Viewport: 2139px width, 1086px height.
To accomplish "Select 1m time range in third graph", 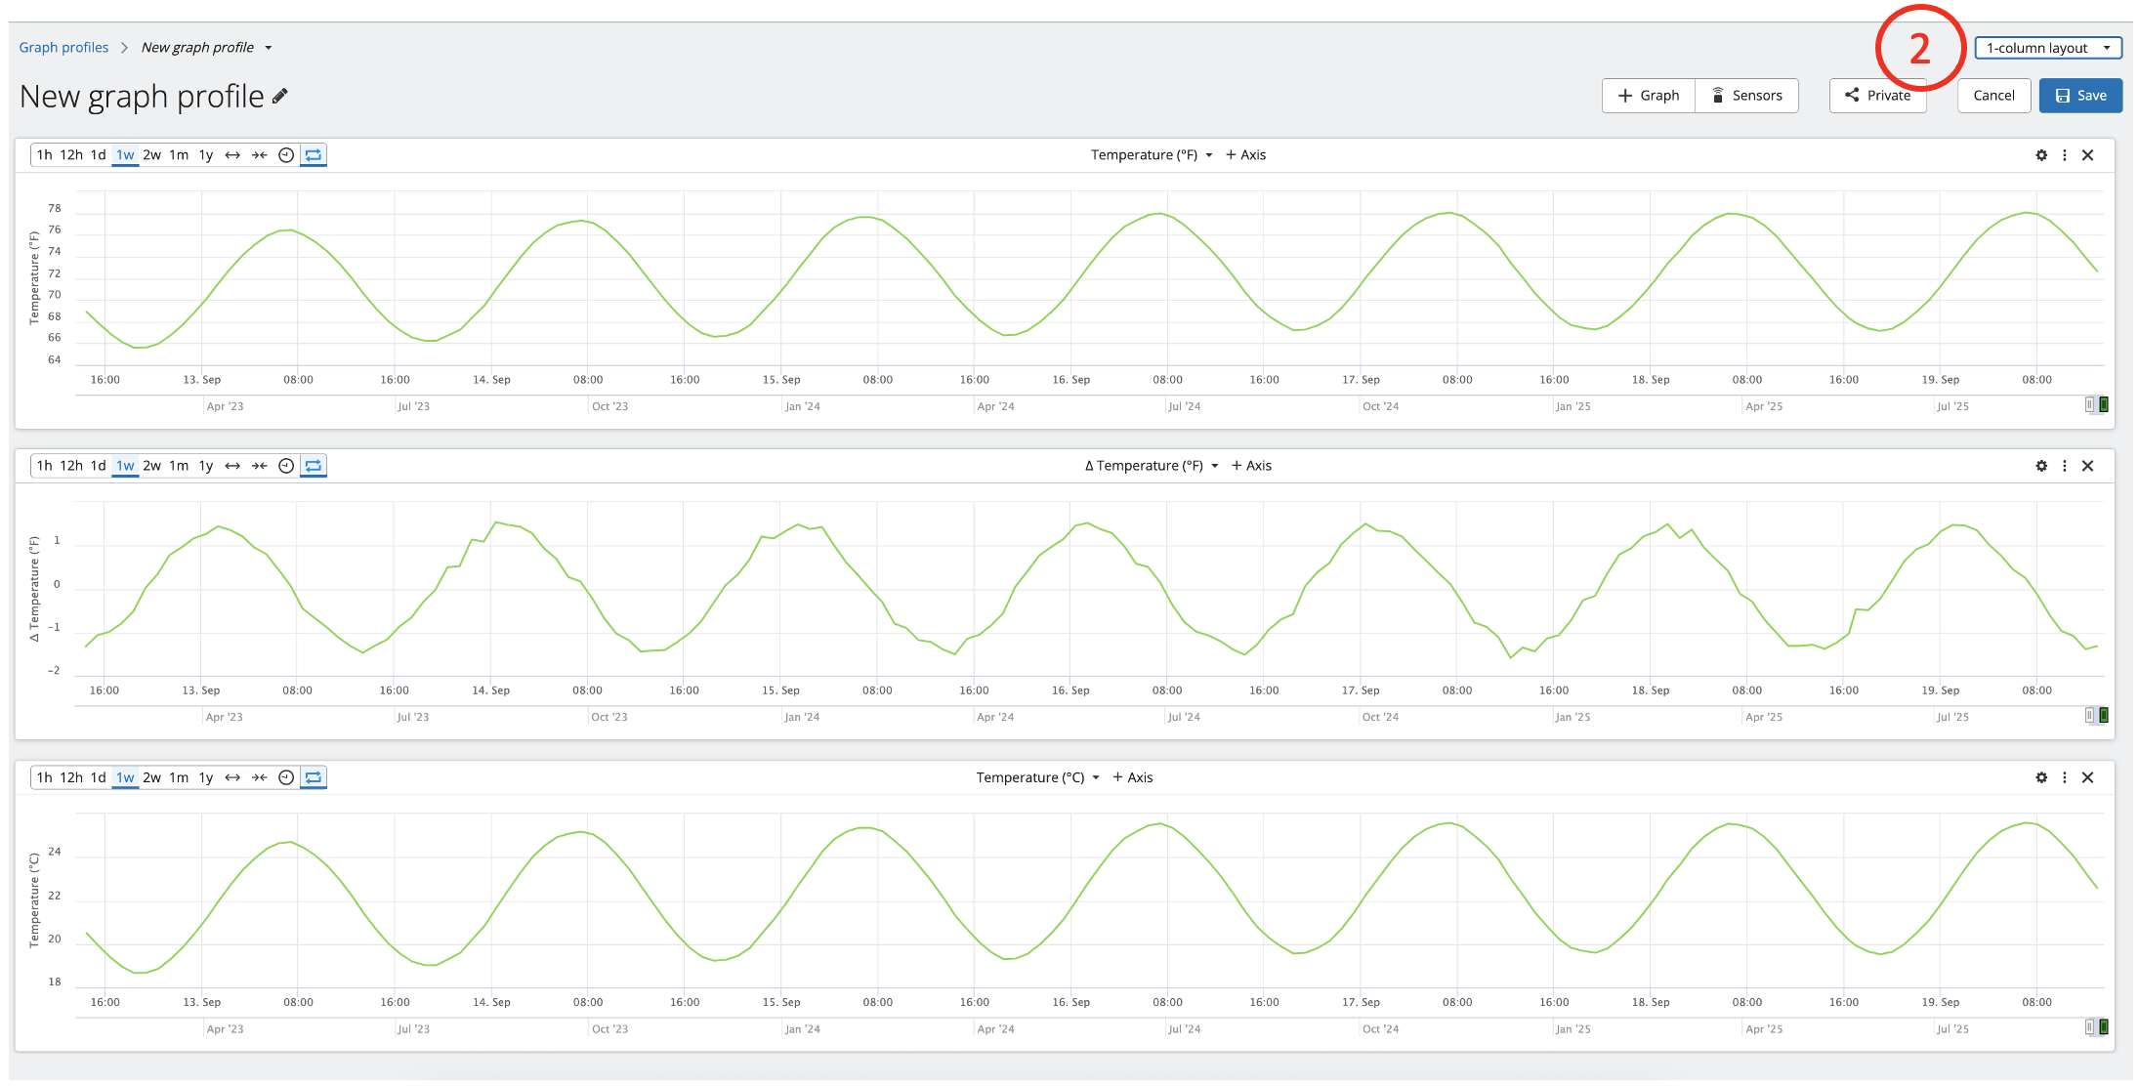I will click(179, 777).
